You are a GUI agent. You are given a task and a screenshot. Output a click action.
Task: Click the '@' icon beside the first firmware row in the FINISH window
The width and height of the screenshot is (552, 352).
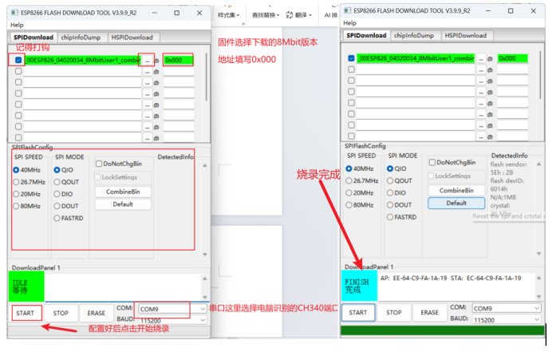490,59
